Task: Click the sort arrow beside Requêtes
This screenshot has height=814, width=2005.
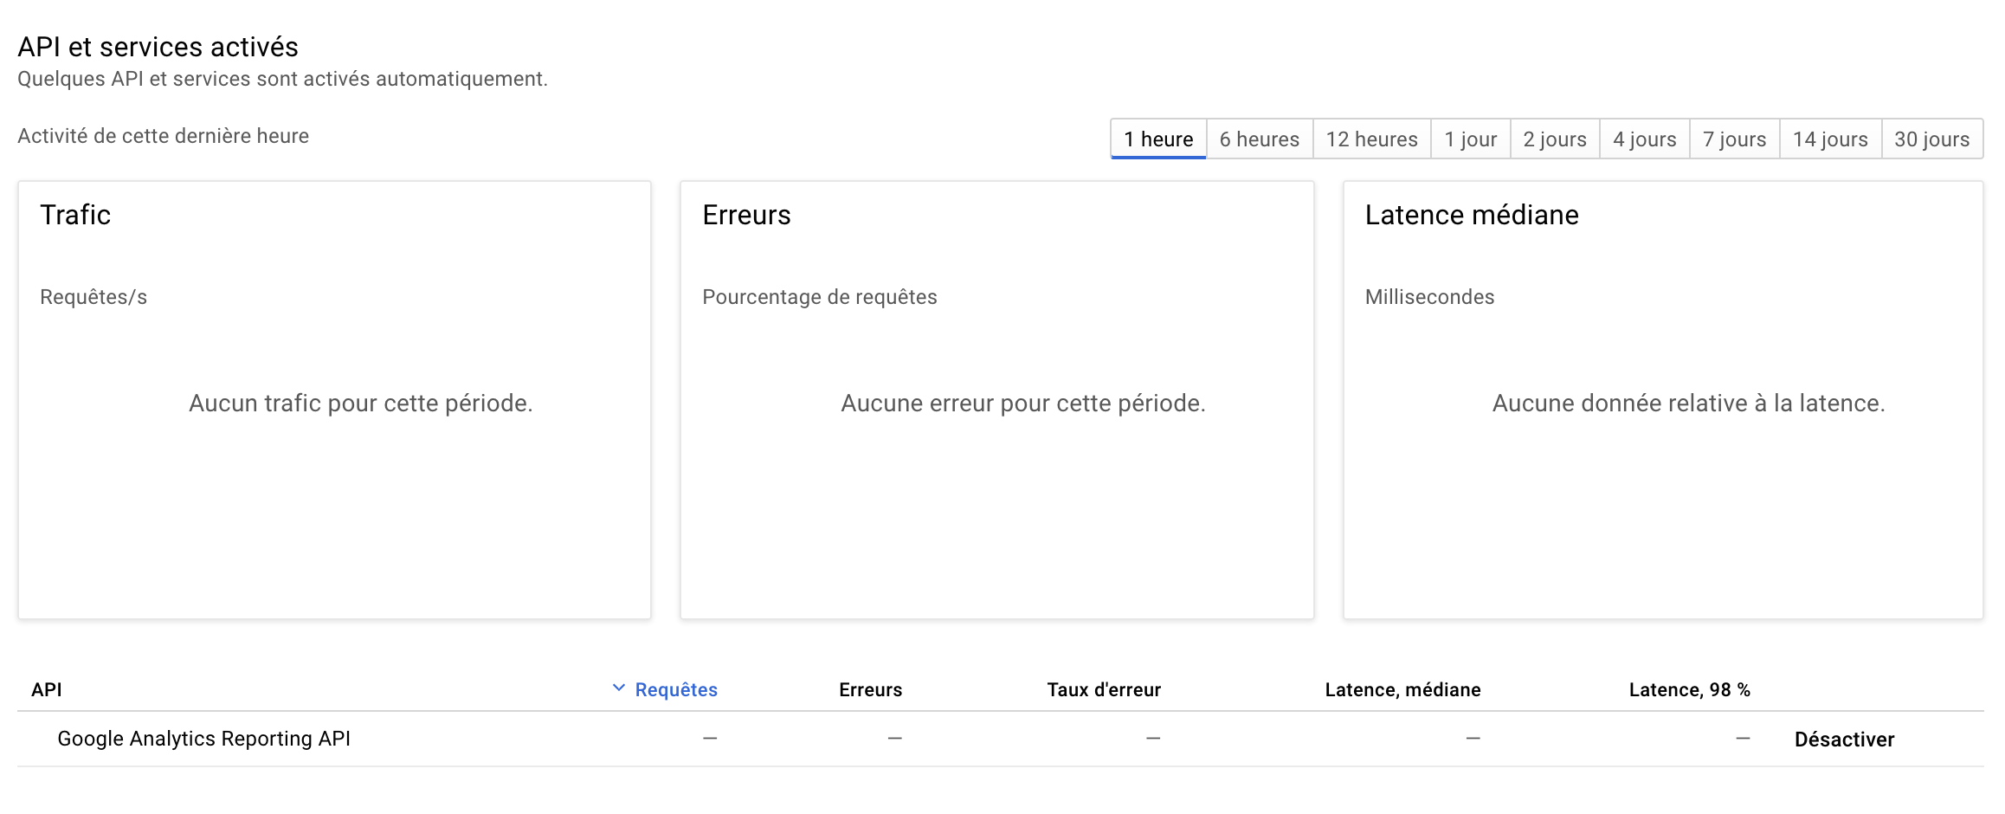Action: click(x=618, y=688)
